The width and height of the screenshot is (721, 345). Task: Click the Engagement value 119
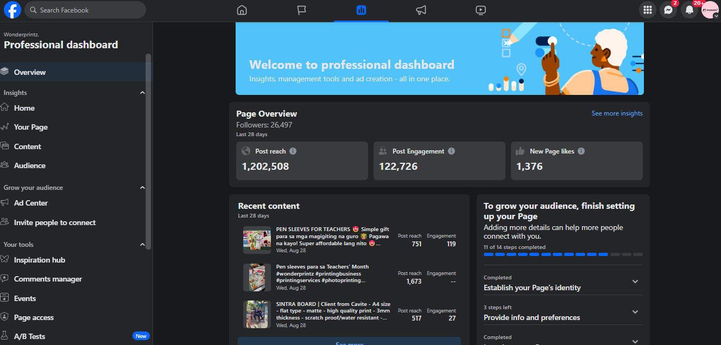pyautogui.click(x=451, y=244)
